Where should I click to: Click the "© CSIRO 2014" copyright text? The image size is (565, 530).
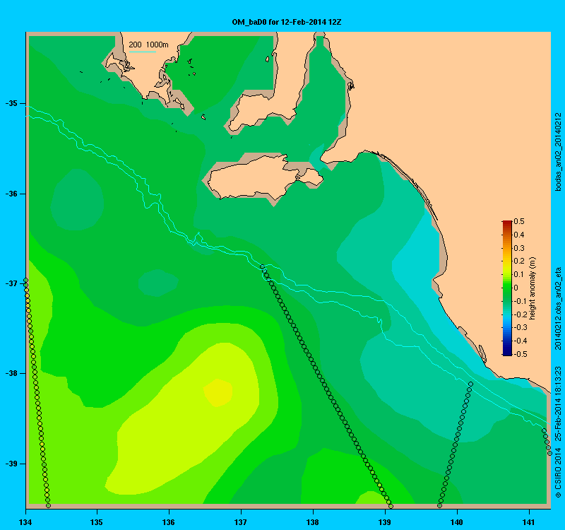tap(558, 473)
